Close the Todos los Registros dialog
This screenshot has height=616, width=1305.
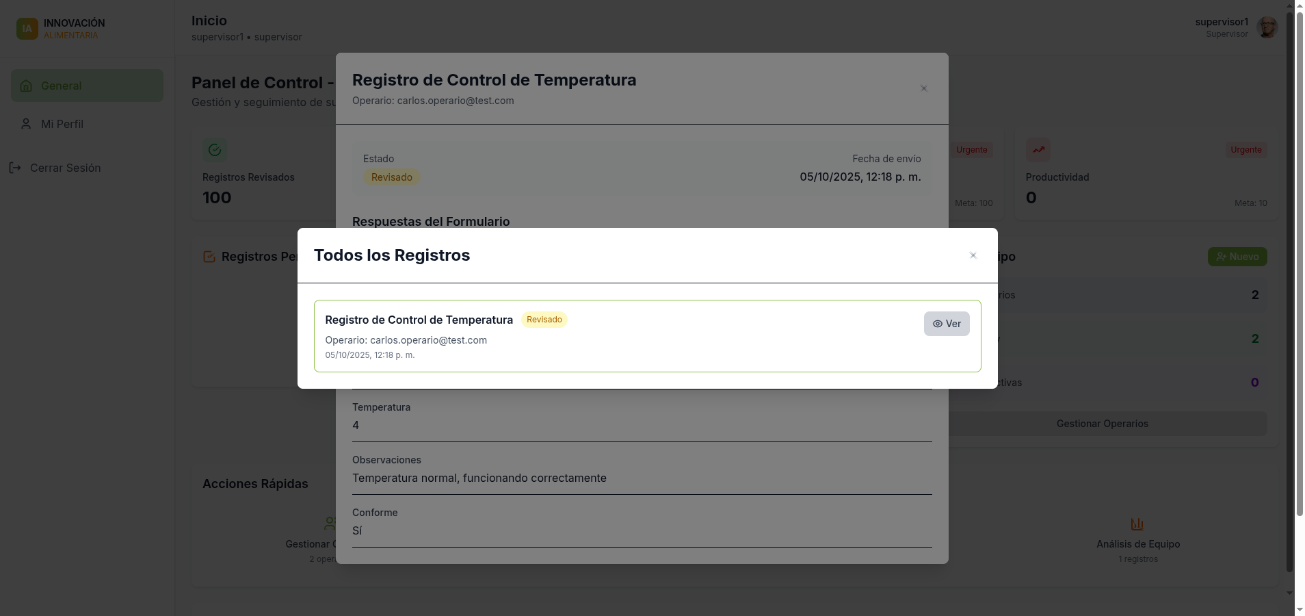[x=973, y=255]
